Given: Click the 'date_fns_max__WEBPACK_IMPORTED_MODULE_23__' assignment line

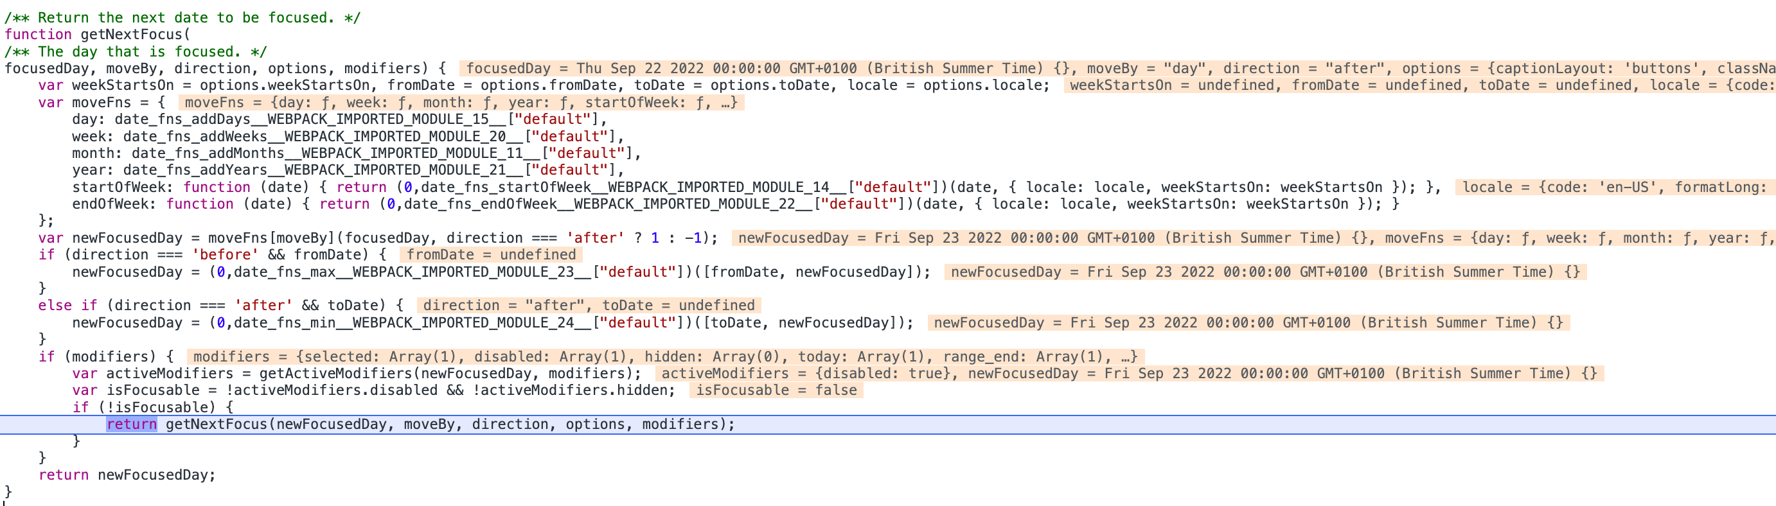Looking at the screenshot, I should (x=501, y=272).
